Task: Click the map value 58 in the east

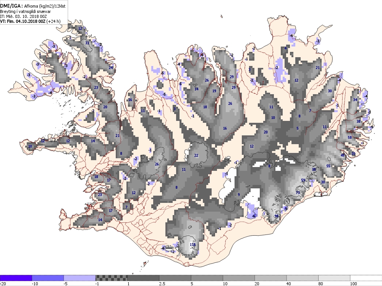Action: 350,137
